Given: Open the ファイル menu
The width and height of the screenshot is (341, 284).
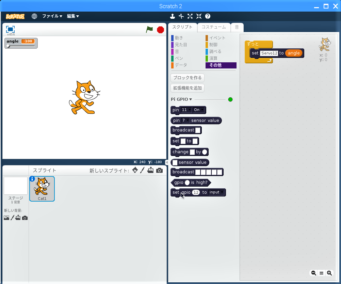Looking at the screenshot, I should [x=52, y=16].
